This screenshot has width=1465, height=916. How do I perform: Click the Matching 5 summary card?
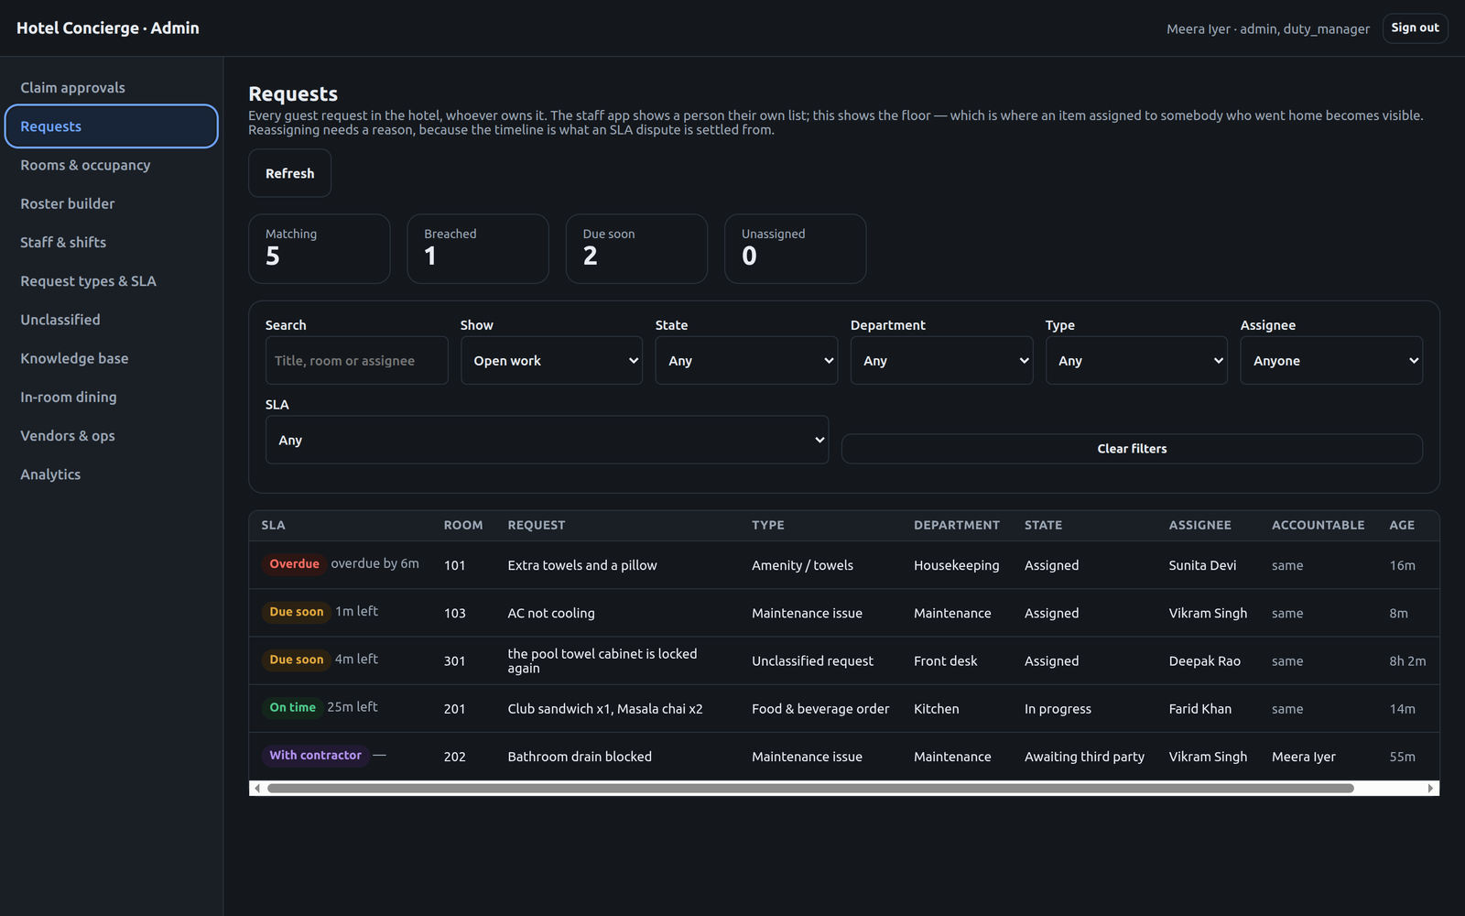[320, 249]
